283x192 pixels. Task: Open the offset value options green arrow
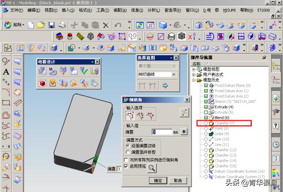[184, 132]
